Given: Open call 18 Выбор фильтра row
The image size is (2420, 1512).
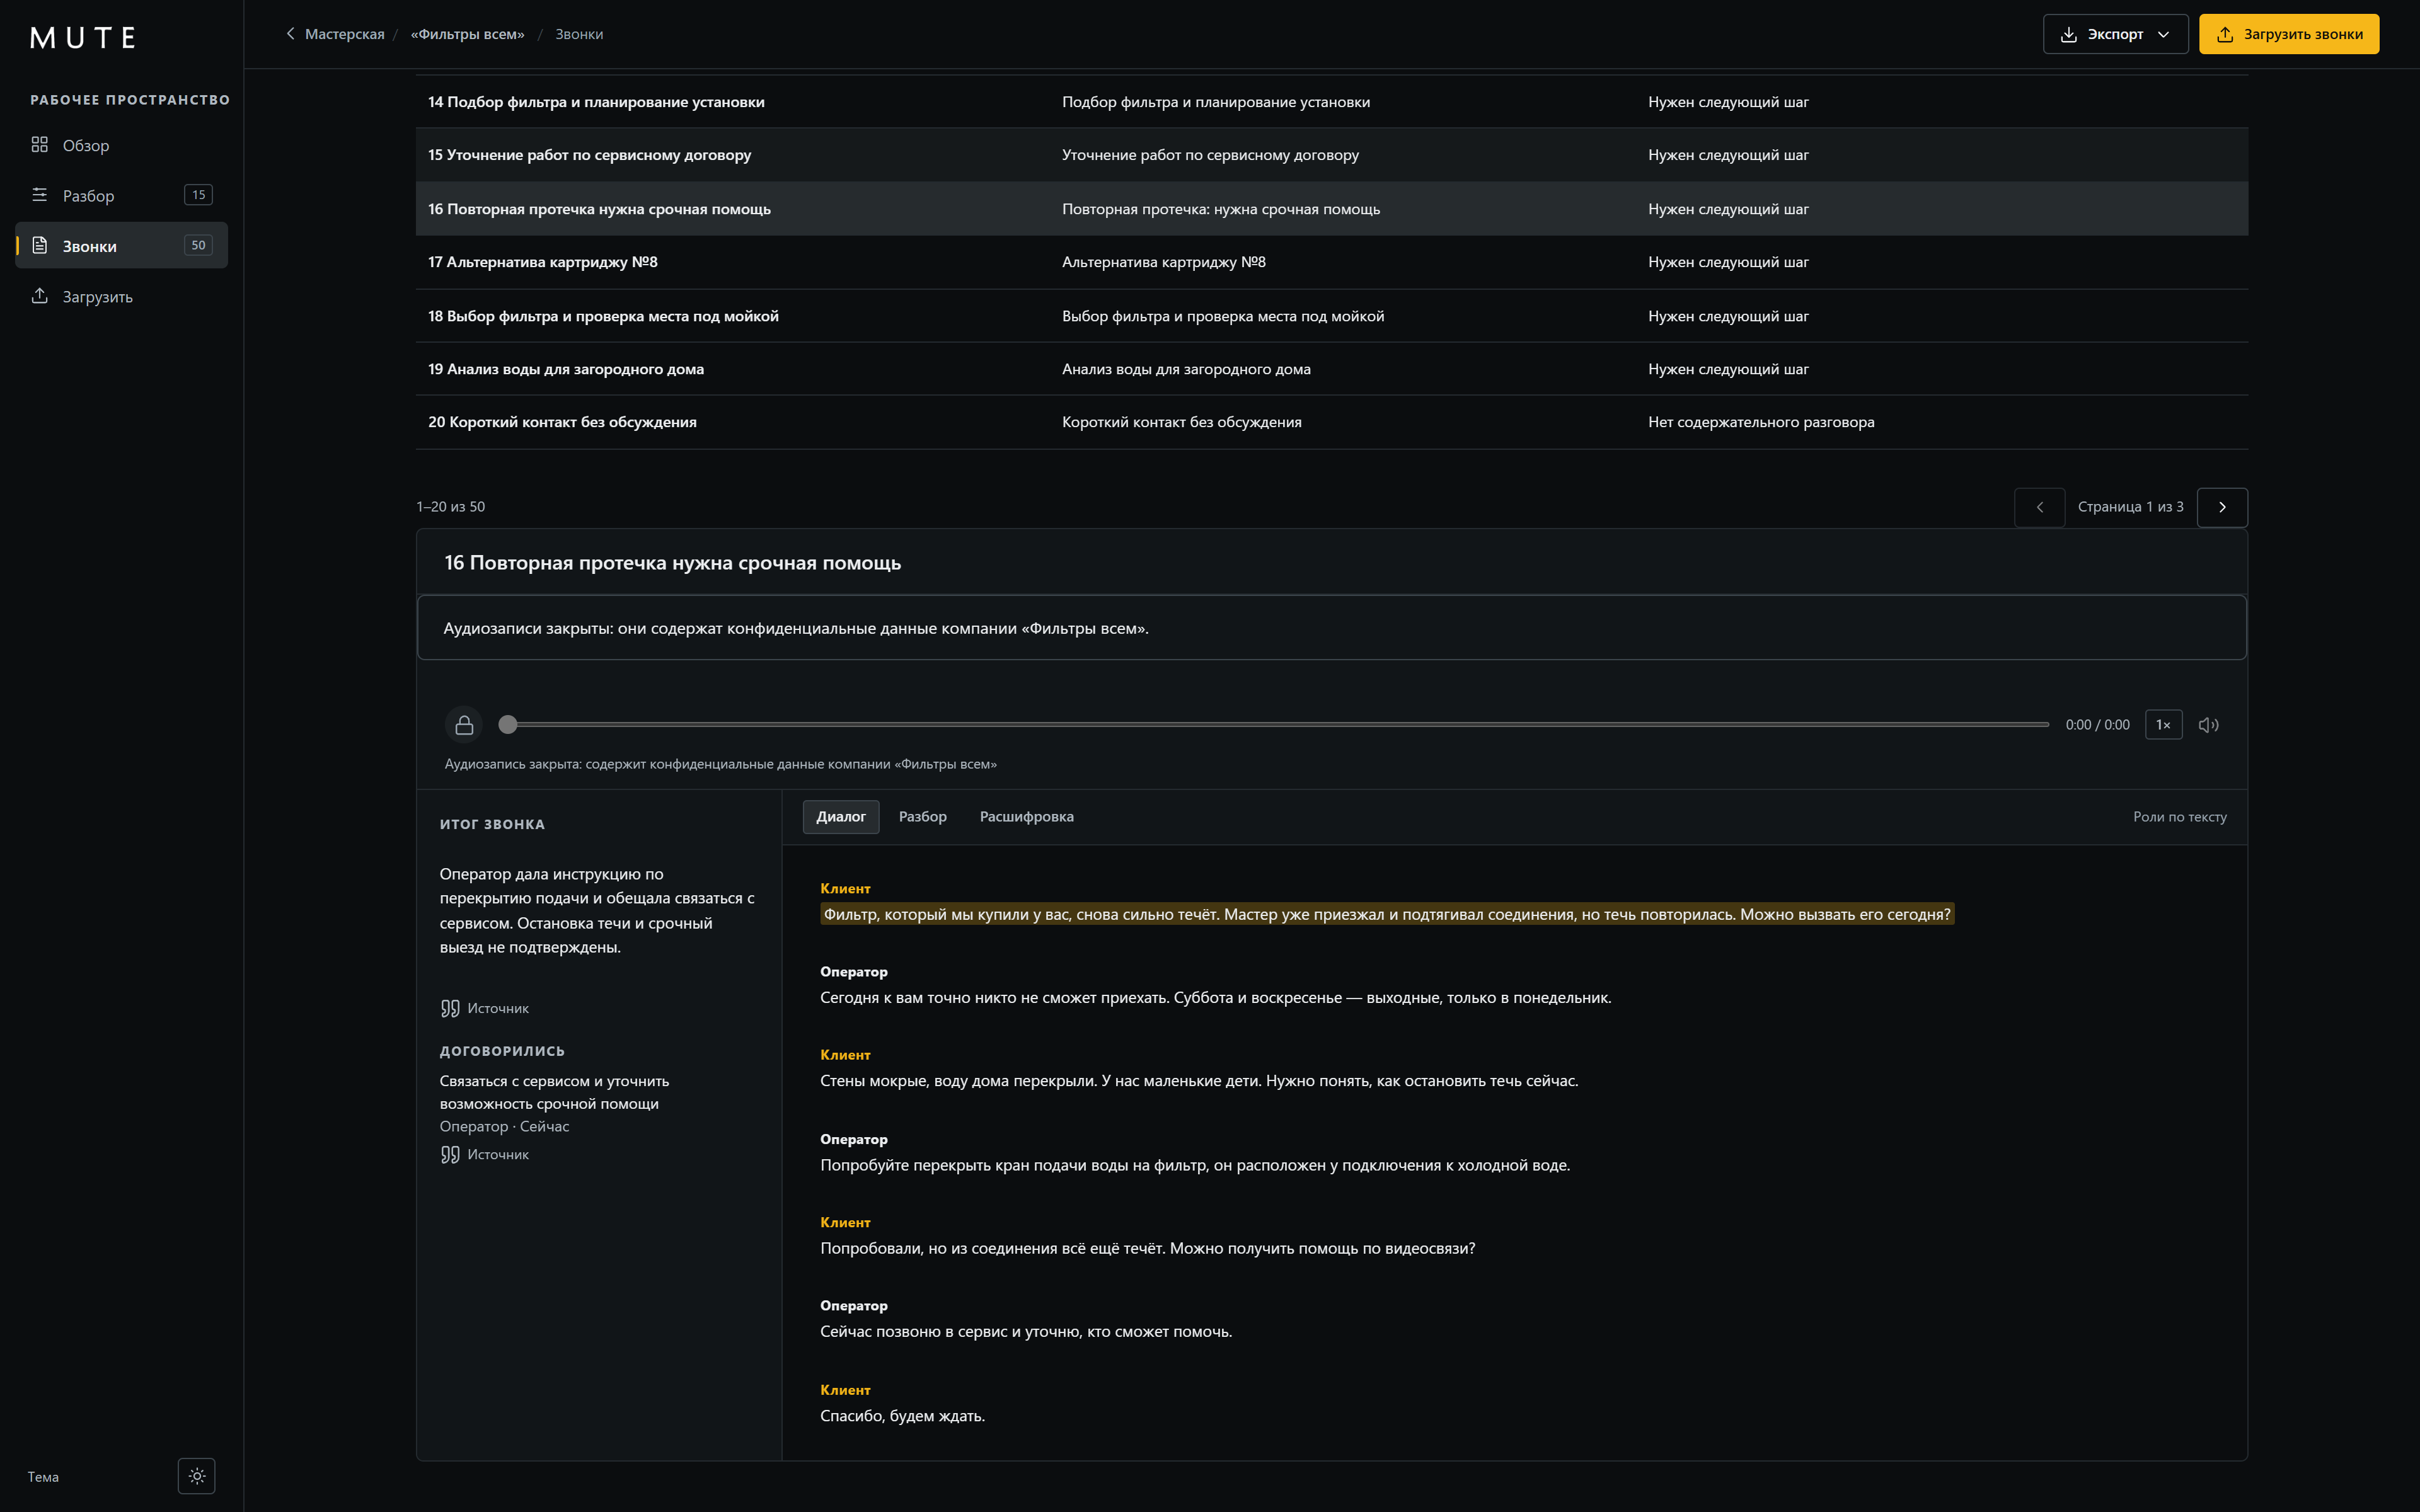Looking at the screenshot, I should pos(1331,316).
